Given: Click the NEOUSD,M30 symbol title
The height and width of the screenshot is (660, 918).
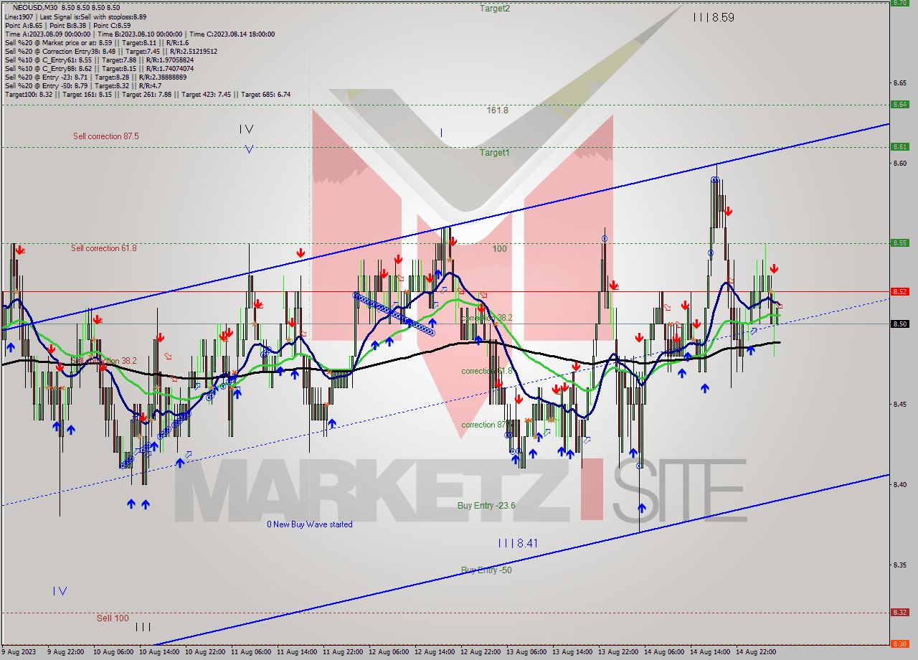Looking at the screenshot, I should 35,8.
